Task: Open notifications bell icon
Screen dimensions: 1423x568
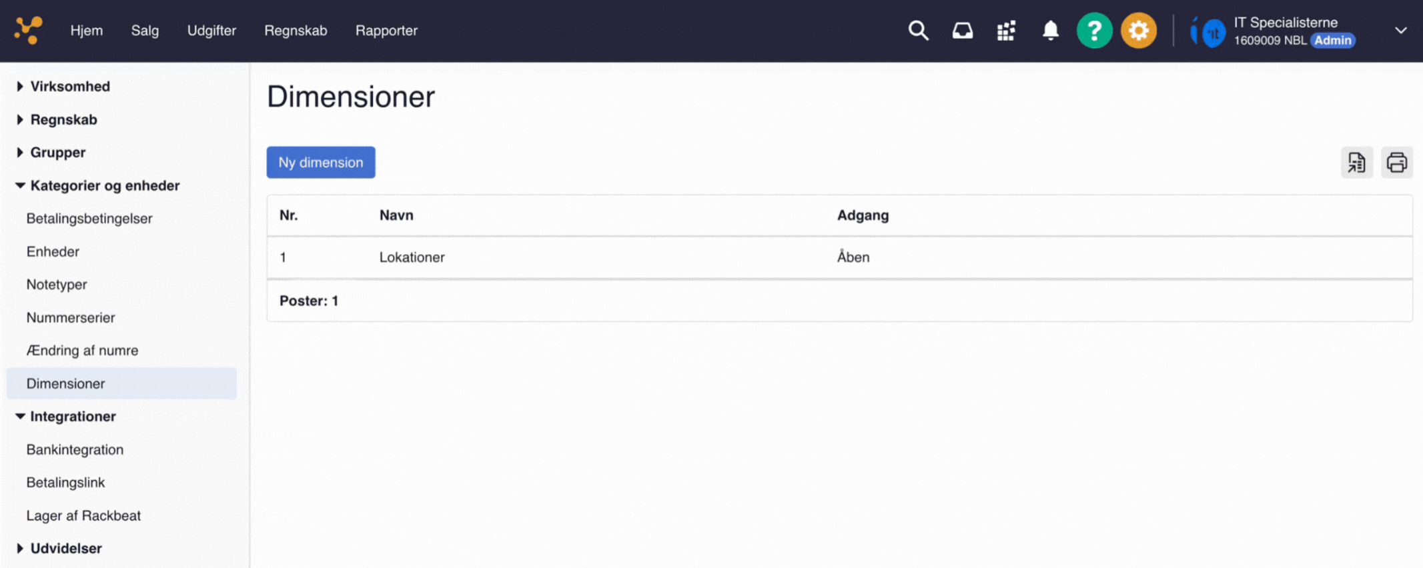Action: (1050, 31)
